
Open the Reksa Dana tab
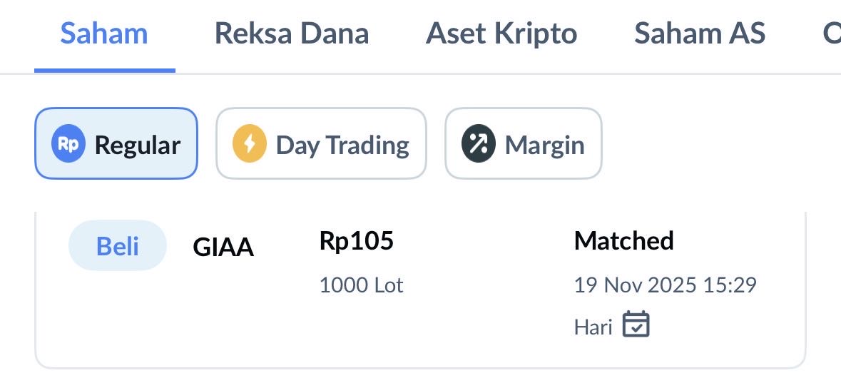click(x=292, y=34)
